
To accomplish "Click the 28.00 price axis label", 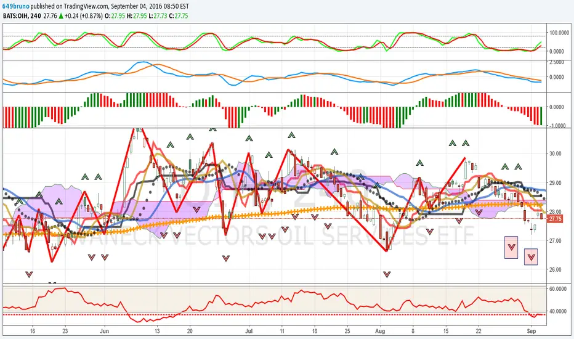I will point(556,211).
